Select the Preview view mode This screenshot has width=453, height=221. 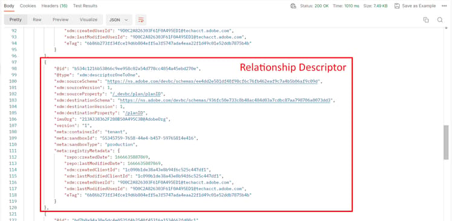click(x=60, y=20)
